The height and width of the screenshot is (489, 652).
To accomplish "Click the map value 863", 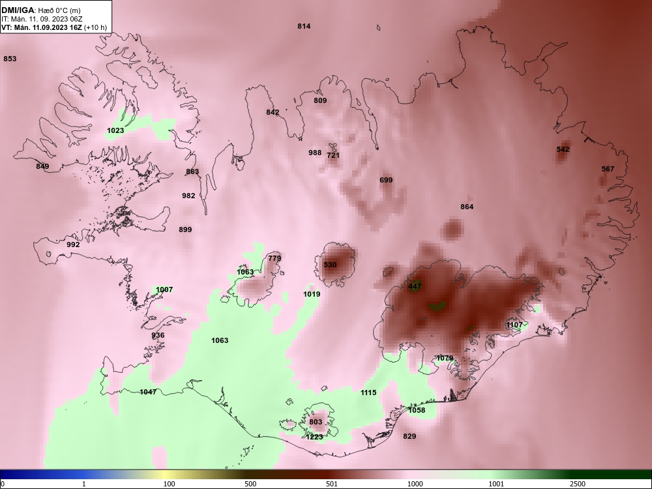I will (192, 171).
